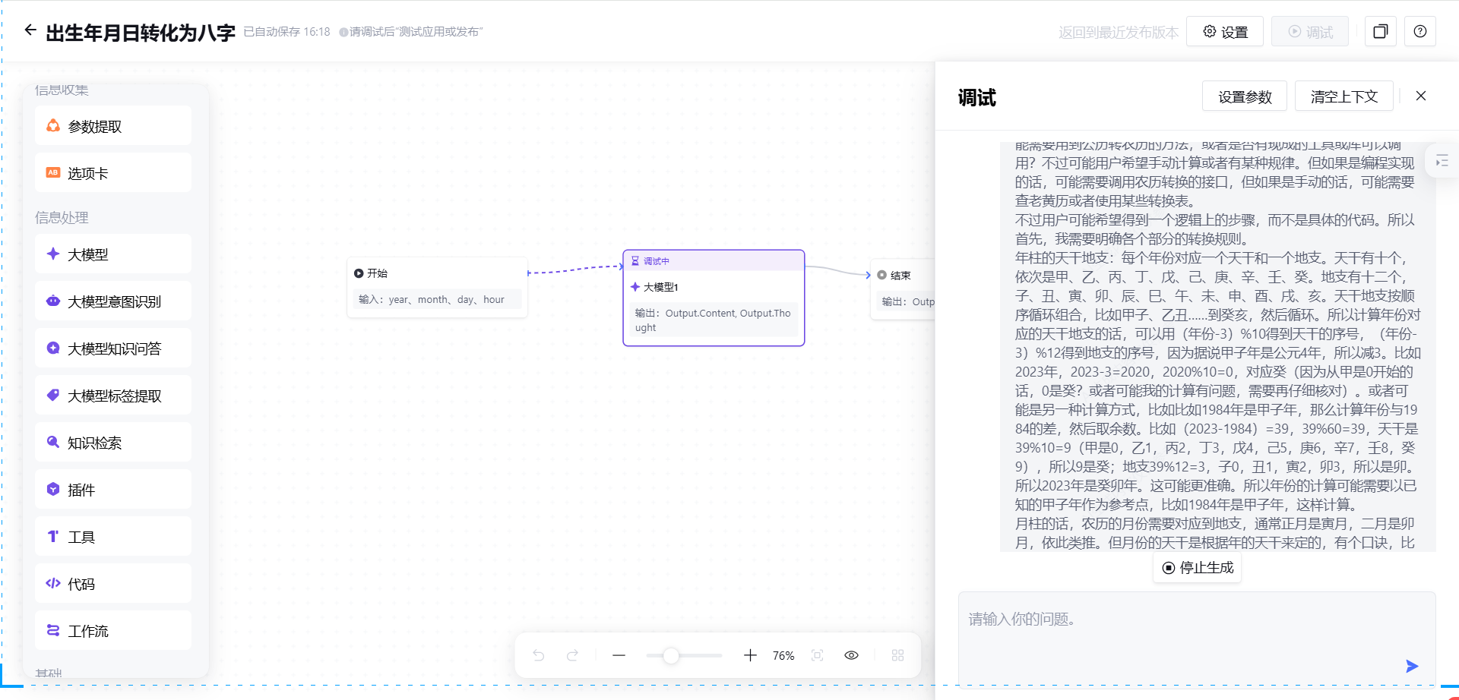Click the grid auto-layout icon in canvas toolbar
1459x700 pixels.
897,655
